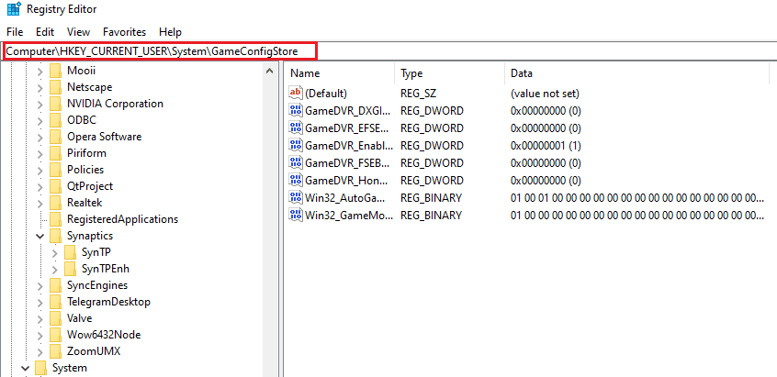Select the ZoomUMX tree key

coord(95,351)
